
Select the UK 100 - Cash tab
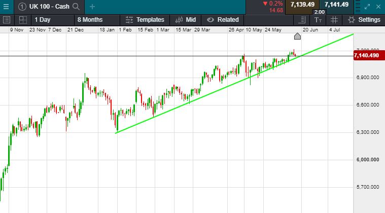tap(49, 7)
